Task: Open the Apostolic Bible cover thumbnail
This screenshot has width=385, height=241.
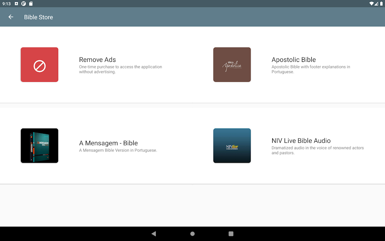Action: pos(232,65)
